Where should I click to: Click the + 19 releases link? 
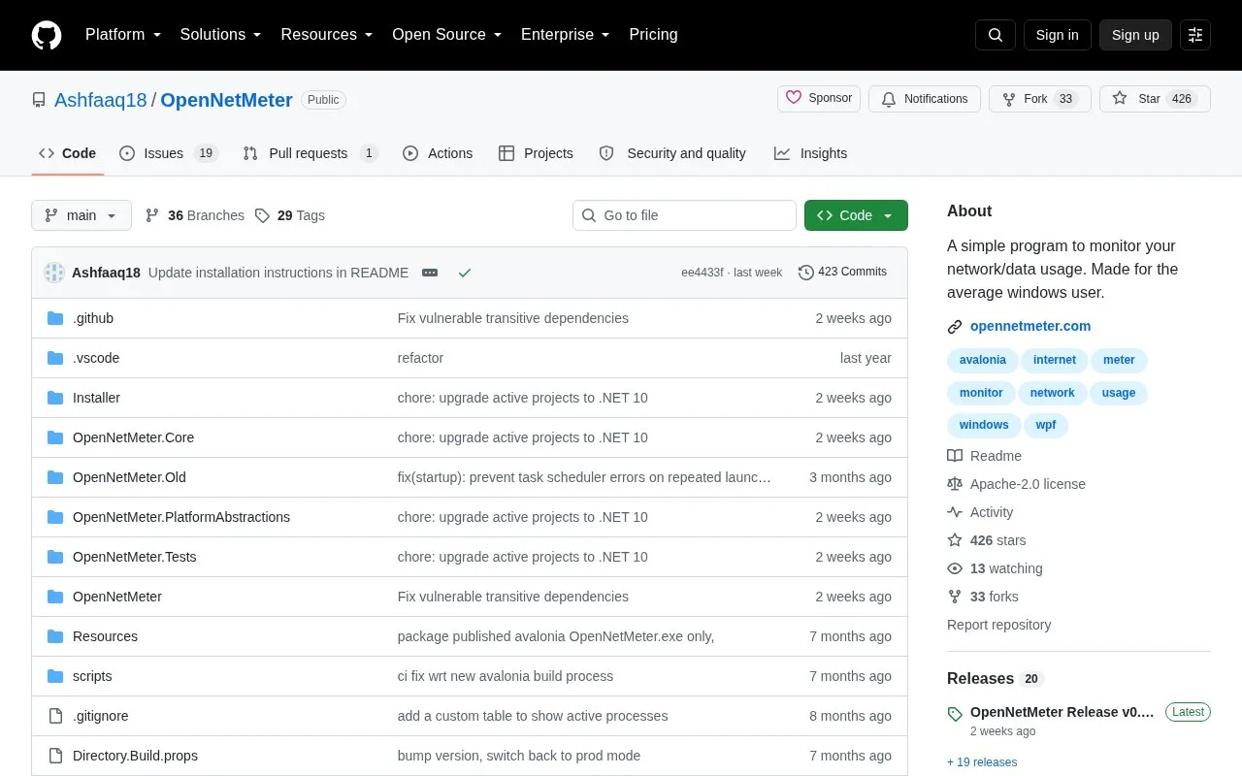point(982,762)
